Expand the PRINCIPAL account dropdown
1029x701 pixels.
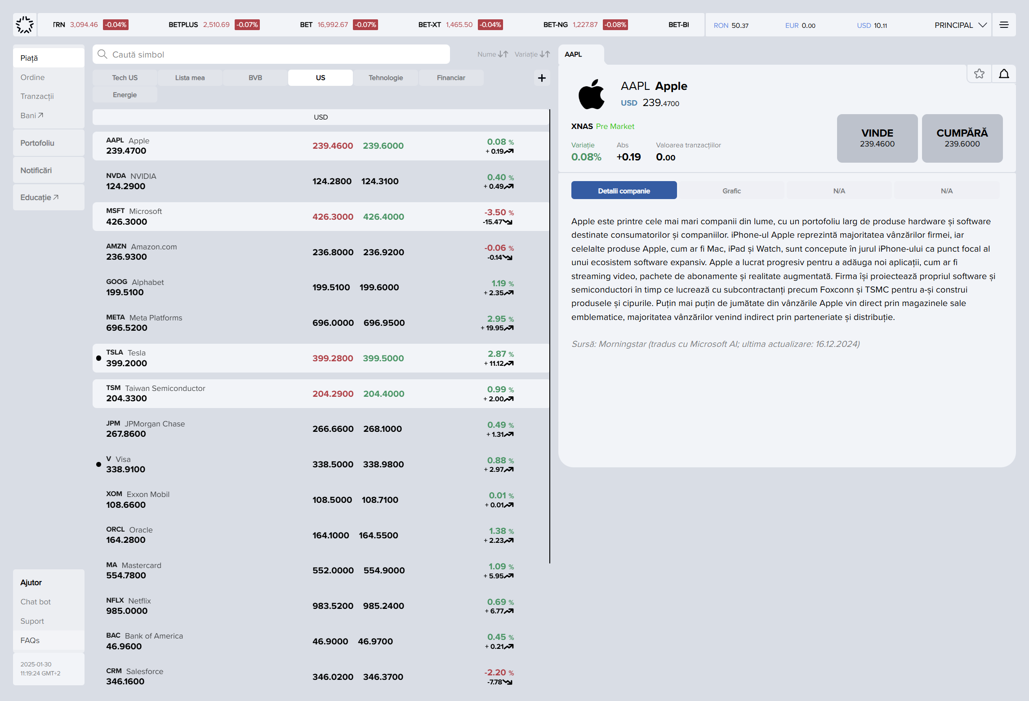coord(960,25)
